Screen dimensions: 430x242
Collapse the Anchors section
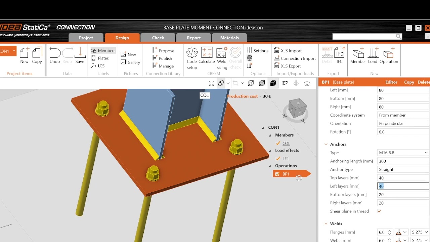pos(326,144)
